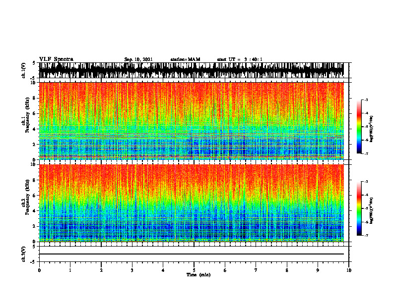
Task: Click the "10" tick on the time axis
Action: pyautogui.click(x=349, y=270)
